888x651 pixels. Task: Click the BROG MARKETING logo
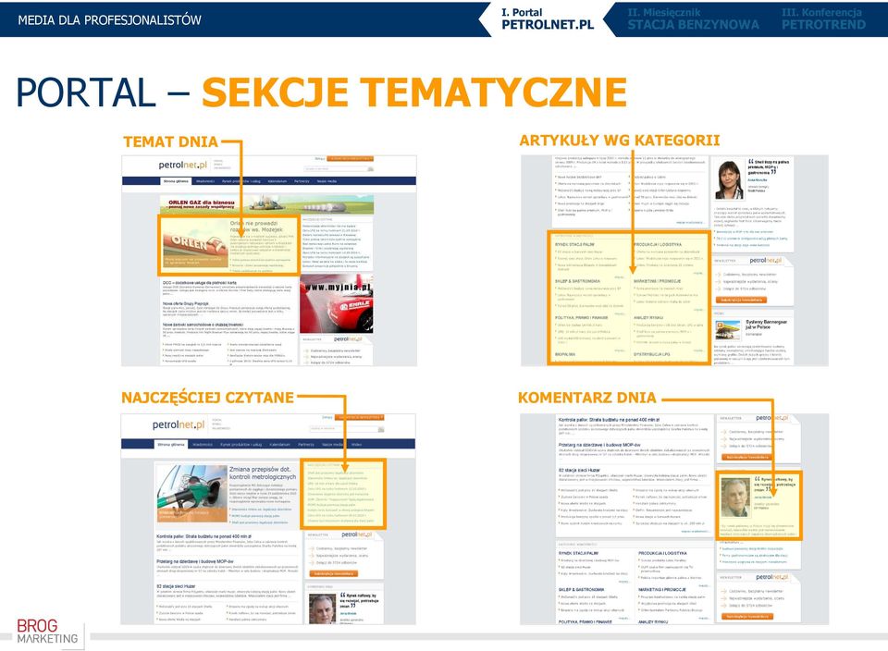[x=47, y=632]
